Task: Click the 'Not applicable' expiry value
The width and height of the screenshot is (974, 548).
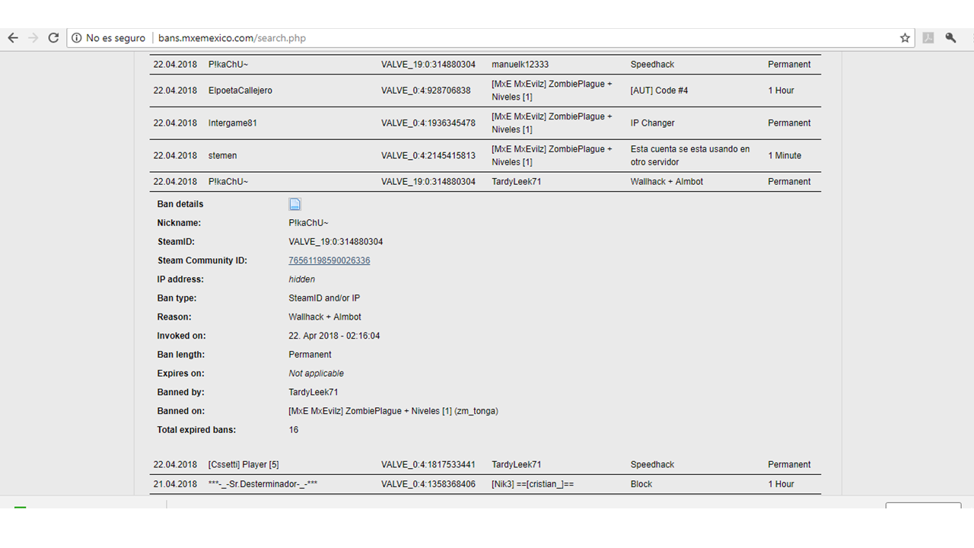Action: [x=317, y=374]
